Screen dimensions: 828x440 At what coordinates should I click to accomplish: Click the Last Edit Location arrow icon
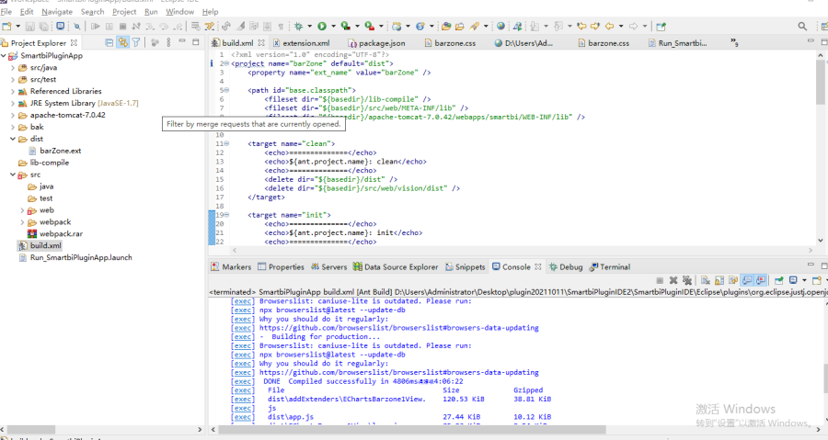[x=581, y=27]
